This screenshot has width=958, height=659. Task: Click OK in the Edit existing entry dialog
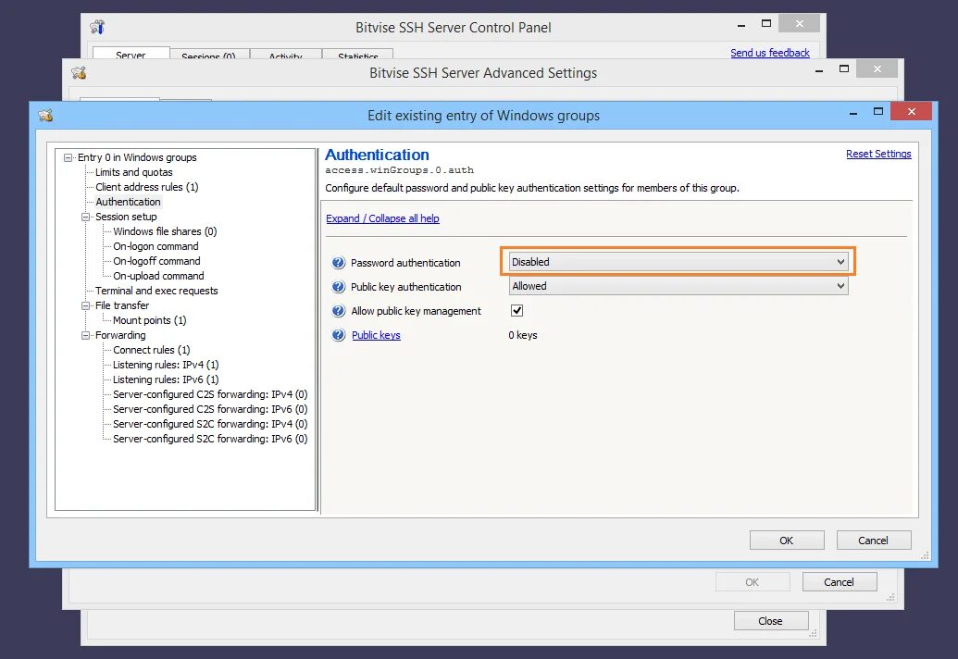click(787, 541)
